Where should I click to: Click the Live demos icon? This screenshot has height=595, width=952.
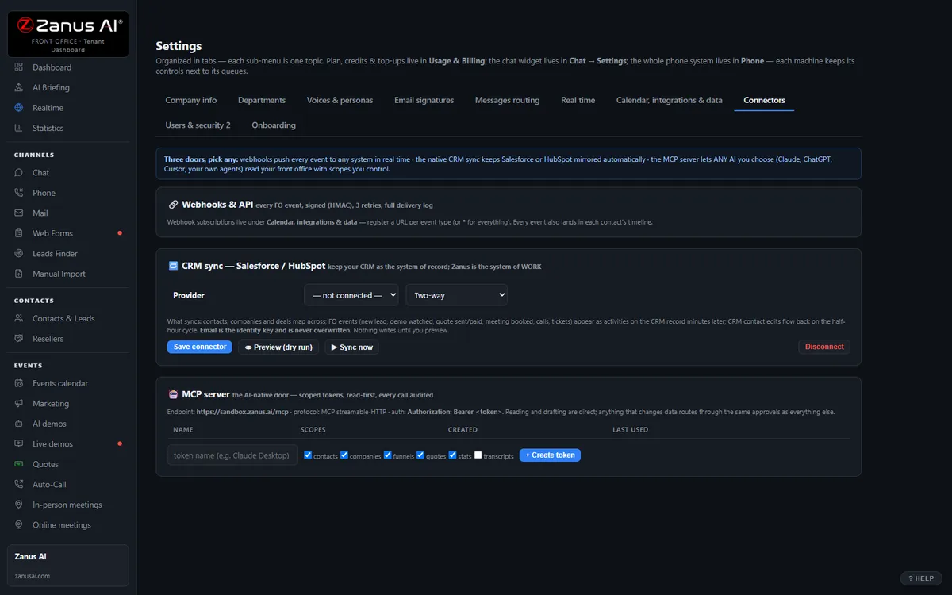[x=19, y=443]
